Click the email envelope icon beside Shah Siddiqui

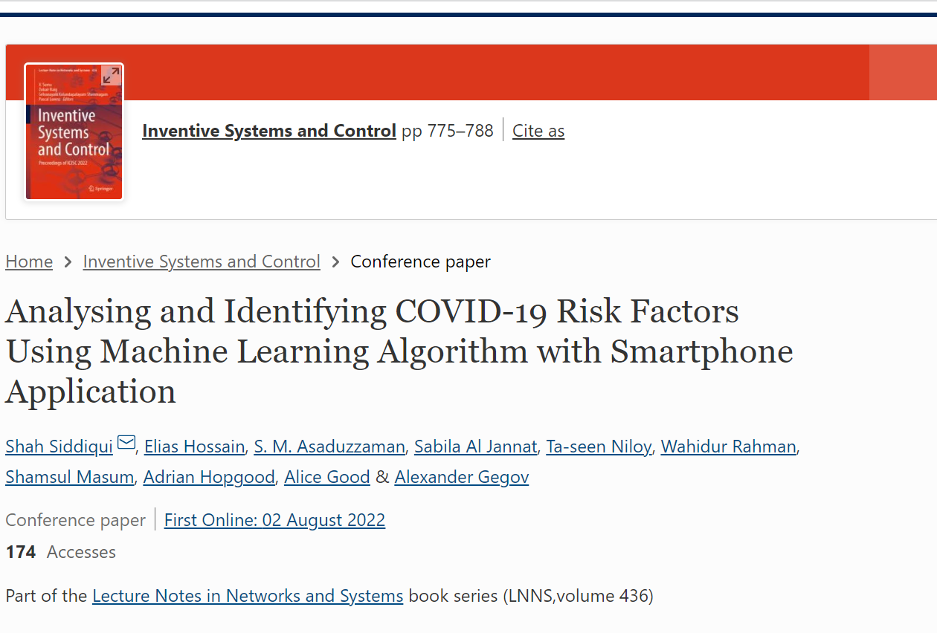click(x=126, y=444)
